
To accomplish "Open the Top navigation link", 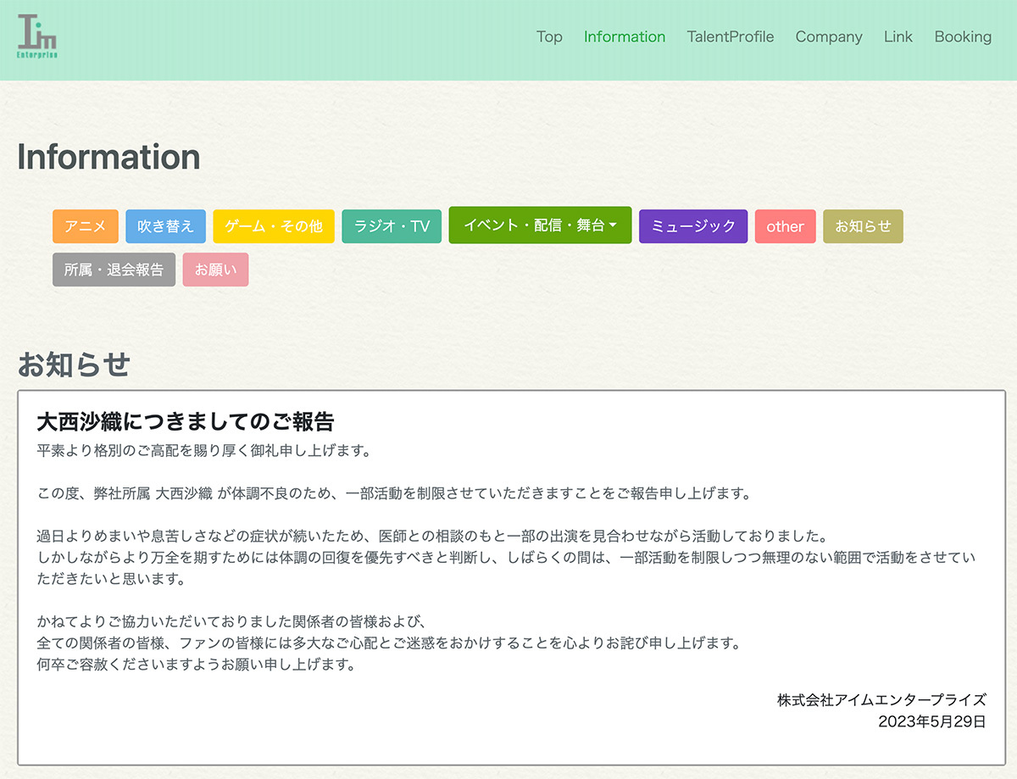I will click(x=549, y=36).
